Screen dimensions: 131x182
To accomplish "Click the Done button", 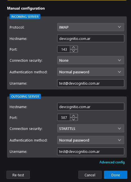I will coord(116,175).
